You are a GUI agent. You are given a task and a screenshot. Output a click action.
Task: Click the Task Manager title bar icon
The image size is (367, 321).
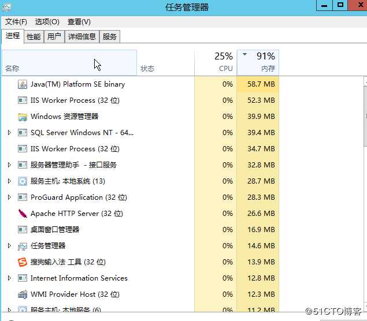click(x=6, y=8)
